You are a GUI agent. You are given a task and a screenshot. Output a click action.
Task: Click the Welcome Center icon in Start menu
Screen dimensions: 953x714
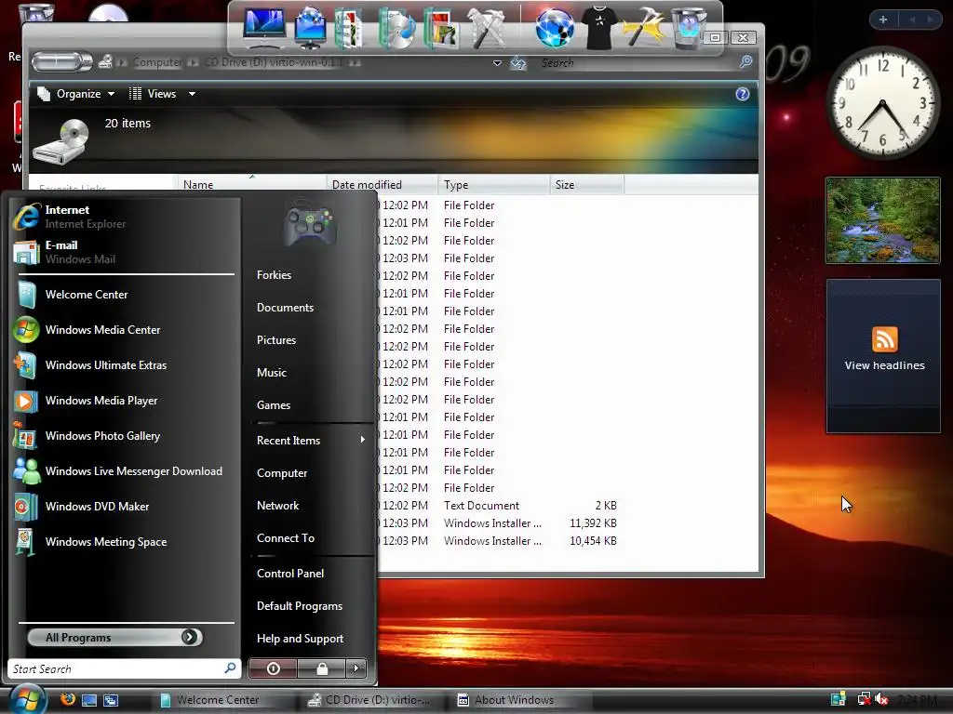[26, 295]
